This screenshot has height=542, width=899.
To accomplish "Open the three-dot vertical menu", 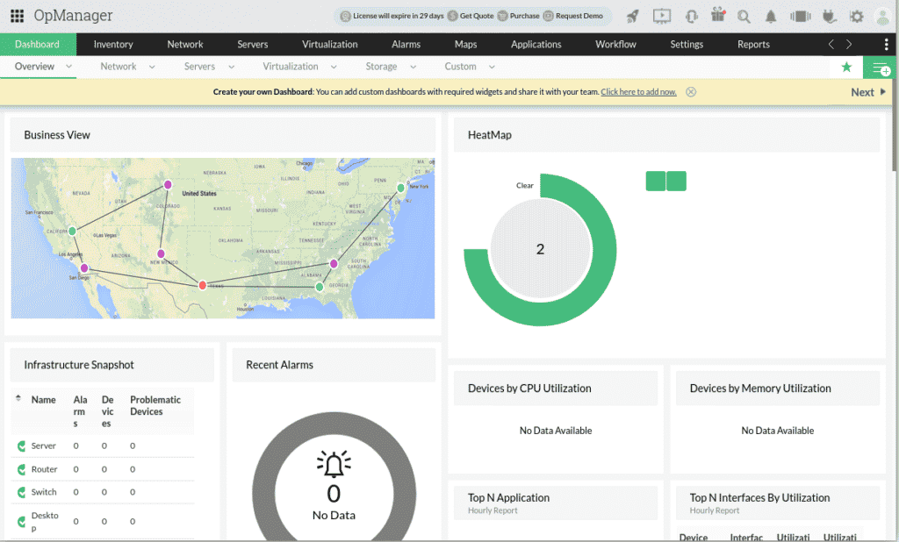I will 886,45.
